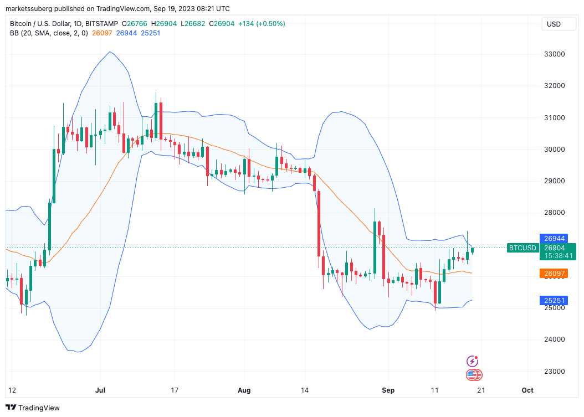Open the USD currency dropdown
The height and width of the screenshot is (417, 584).
pos(559,24)
